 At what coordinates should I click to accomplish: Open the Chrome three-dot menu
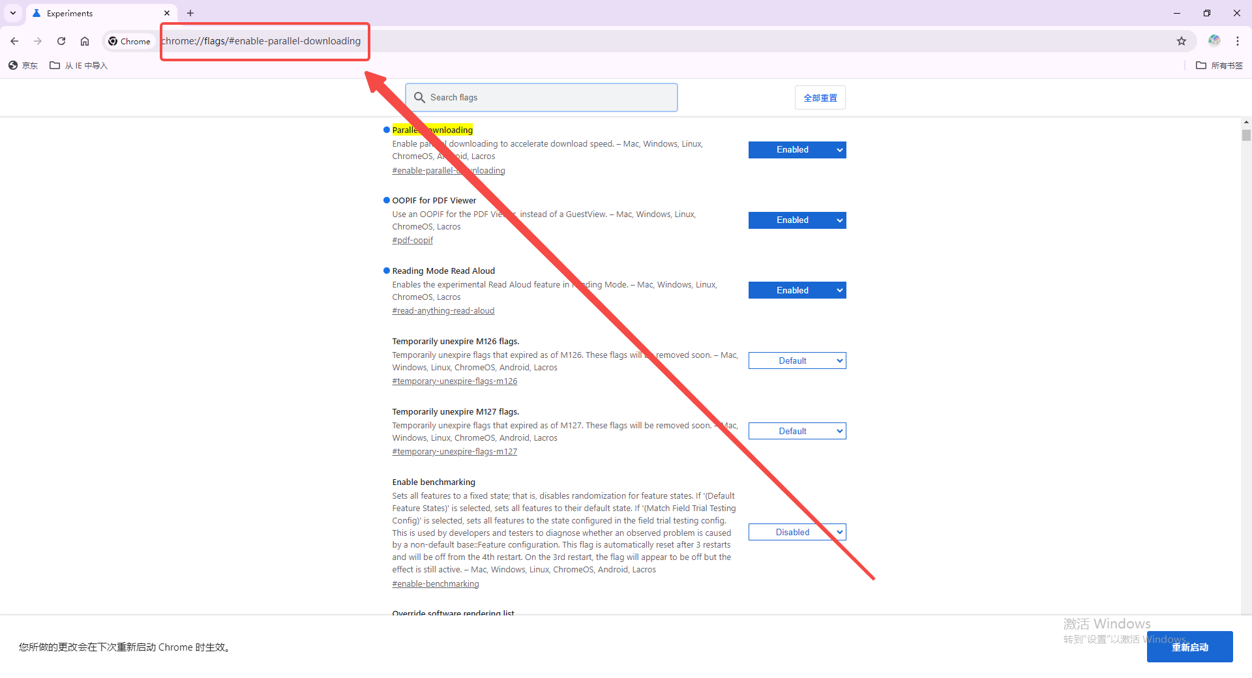[x=1238, y=41]
